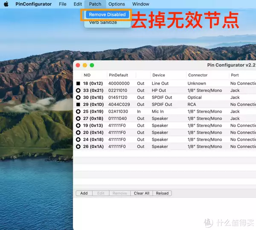The height and width of the screenshot is (230, 256).
Task: Click the Line Out device cell
Action: click(x=160, y=83)
